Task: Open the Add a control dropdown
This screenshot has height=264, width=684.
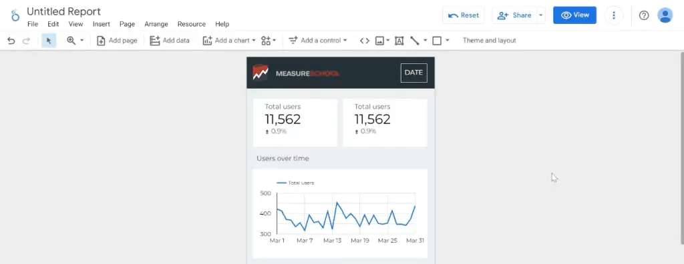Action: [x=317, y=41]
